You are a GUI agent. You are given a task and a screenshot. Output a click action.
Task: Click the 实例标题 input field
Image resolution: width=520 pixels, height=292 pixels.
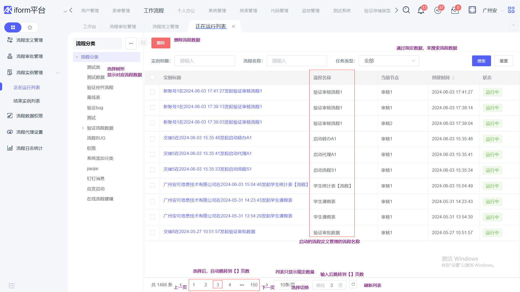coord(204,61)
